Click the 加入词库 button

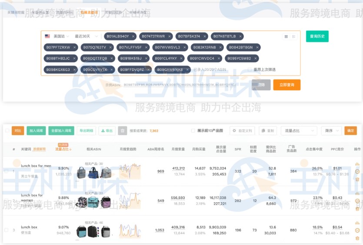pos(36,131)
